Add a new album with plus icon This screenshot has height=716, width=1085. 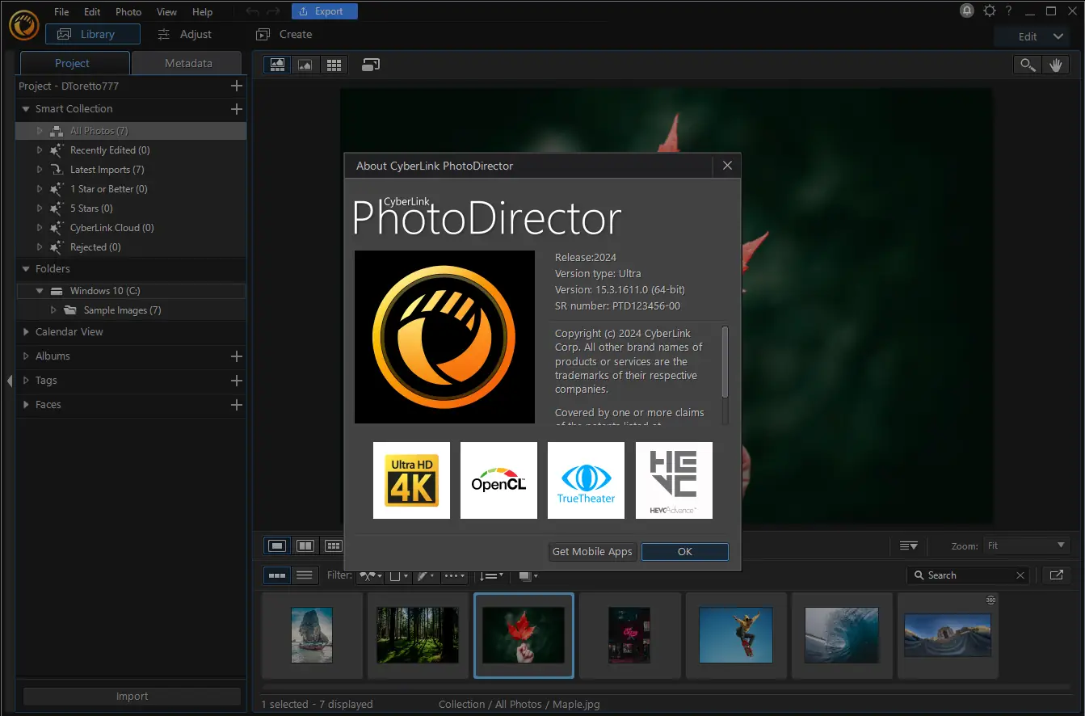click(236, 356)
